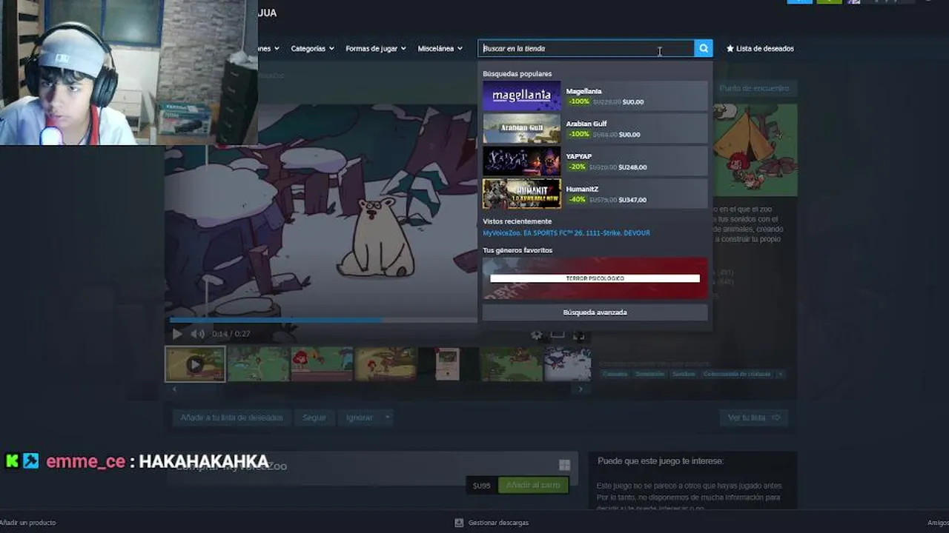
Task: Expand the Categorías menu
Action: point(312,48)
